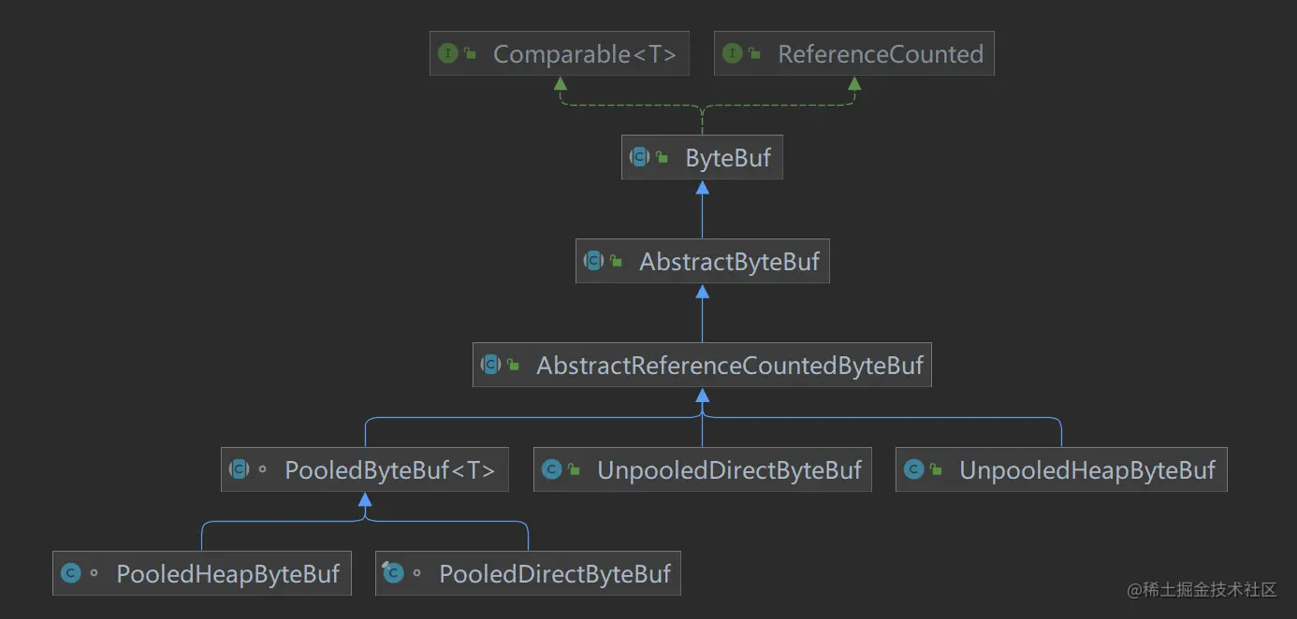Screen dimensions: 1297x619
Task: Click the green lock icon beside ReferenceCounted
Action: coord(754,55)
